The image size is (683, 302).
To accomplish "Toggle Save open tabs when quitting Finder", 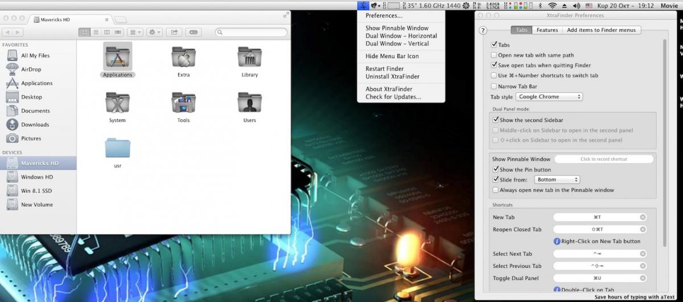I will [x=494, y=65].
